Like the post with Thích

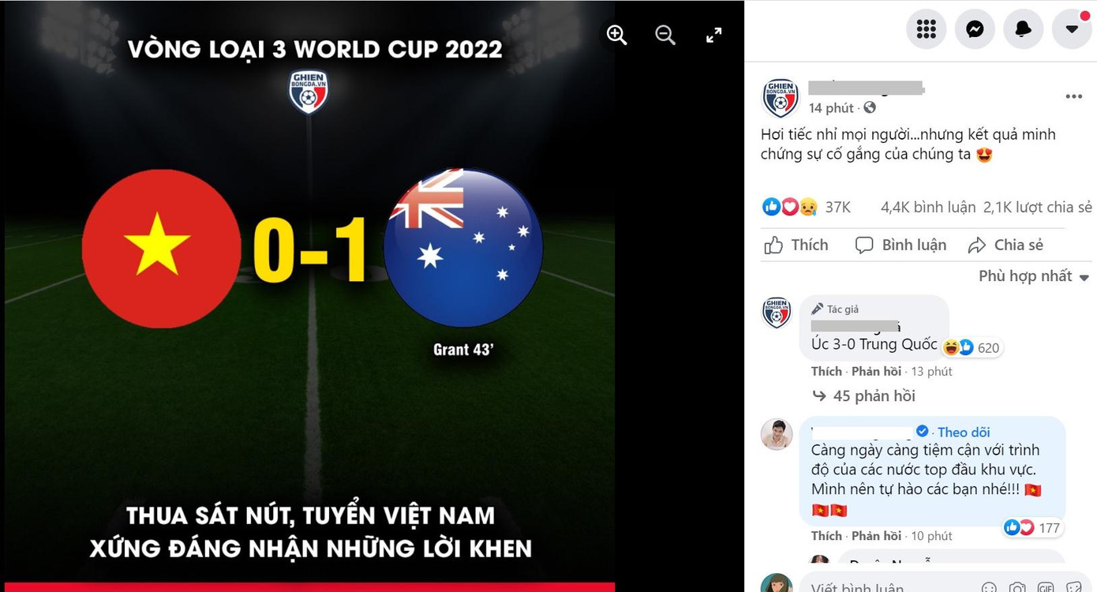click(796, 245)
